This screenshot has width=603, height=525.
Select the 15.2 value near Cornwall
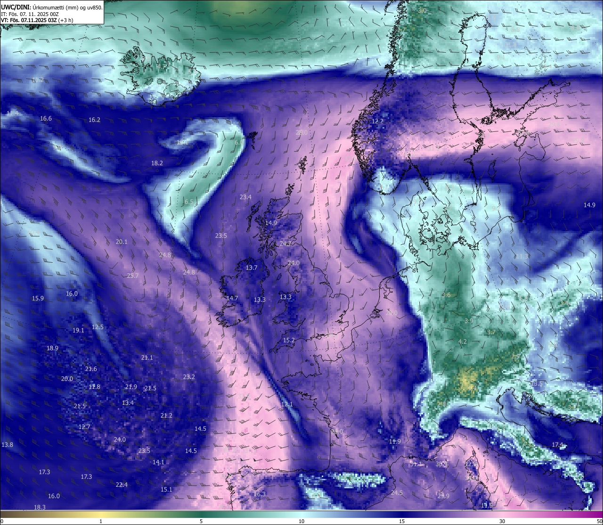(x=289, y=340)
